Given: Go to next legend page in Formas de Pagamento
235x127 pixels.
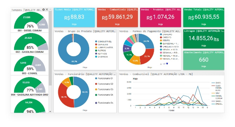Looking at the screenshot, I should click(x=167, y=64).
